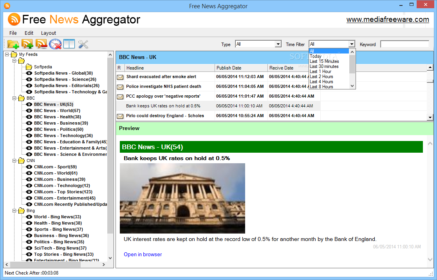Image resolution: width=437 pixels, height=280 pixels.
Task: Collapse the unnamed folder under My Feeds
Action: coord(14,61)
